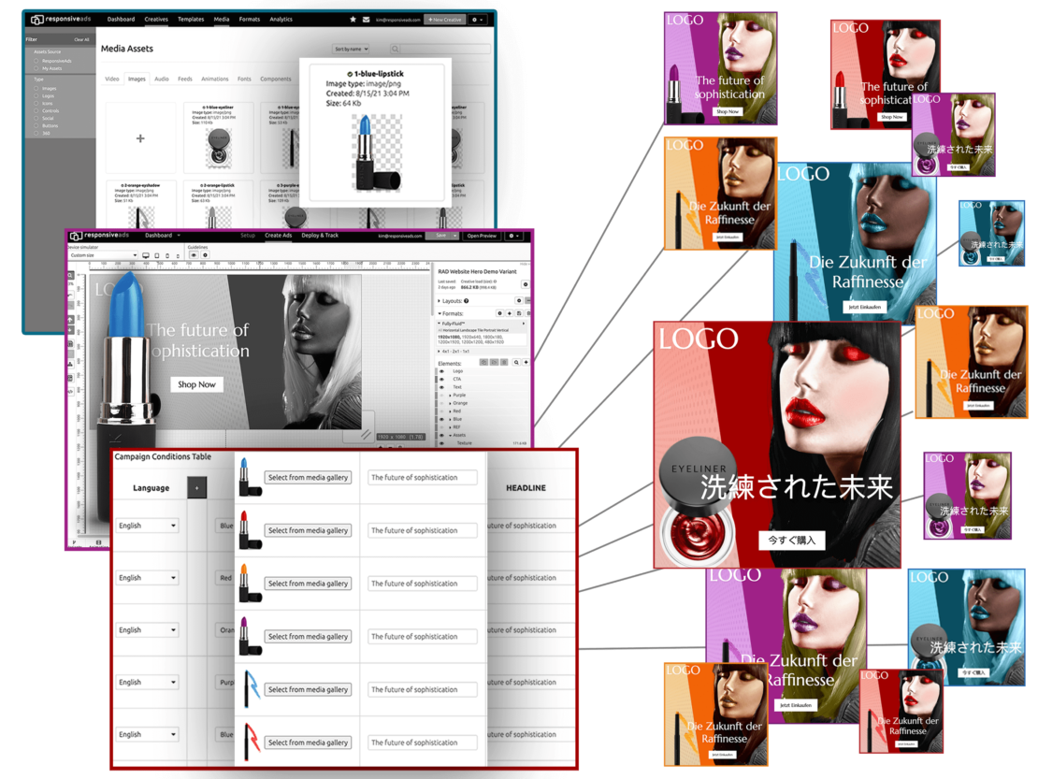Click Select from media gallery beside the orange lipstick

(308, 584)
